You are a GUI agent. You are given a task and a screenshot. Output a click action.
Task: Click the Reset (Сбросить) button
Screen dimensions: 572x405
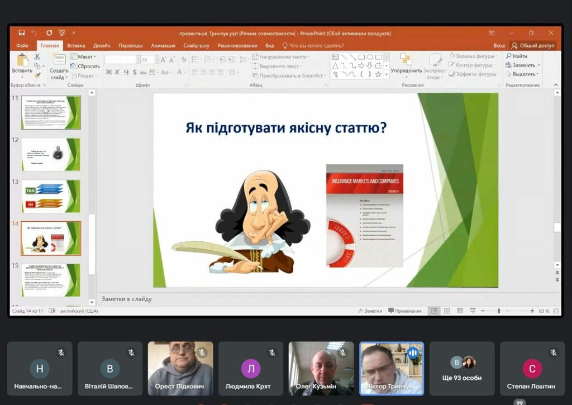coord(85,66)
